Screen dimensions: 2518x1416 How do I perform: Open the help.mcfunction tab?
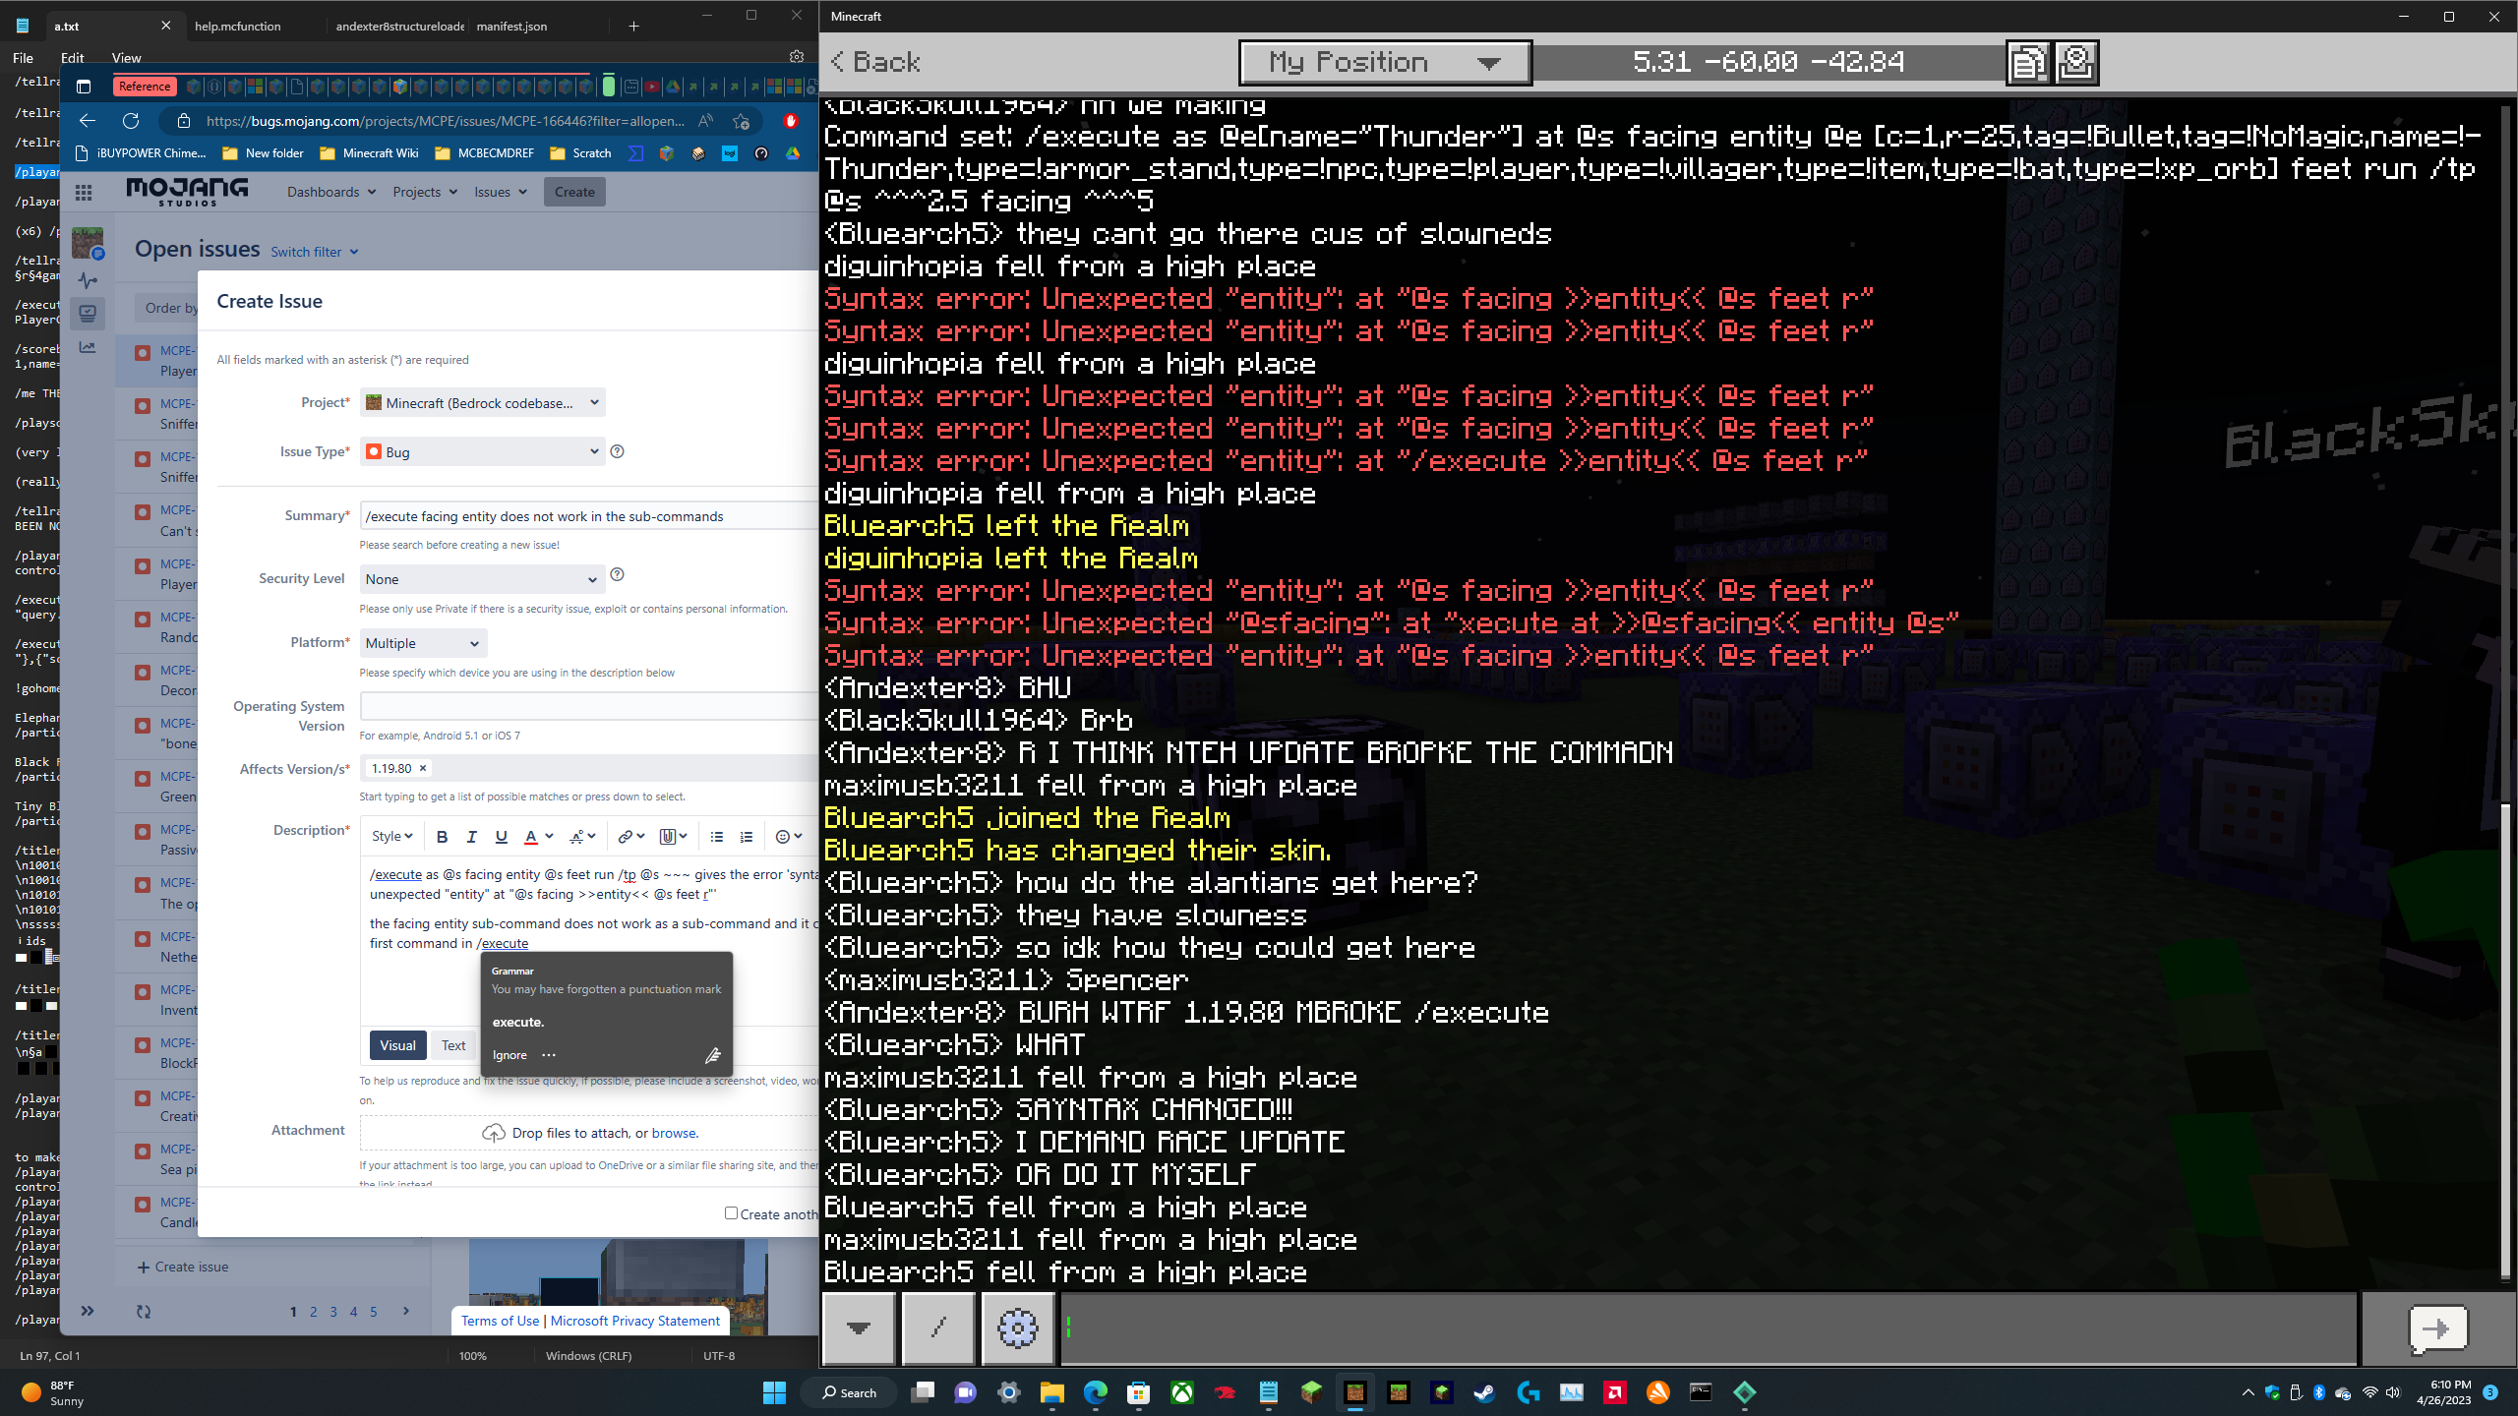(x=238, y=27)
